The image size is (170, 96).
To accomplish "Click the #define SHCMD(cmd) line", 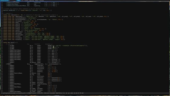I will pyautogui.click(x=28, y=10).
